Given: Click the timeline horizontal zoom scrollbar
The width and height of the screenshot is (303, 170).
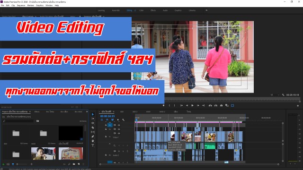Looking at the screenshot, I should point(189,164).
